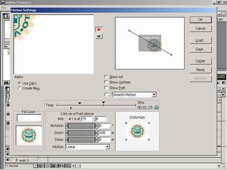The height and width of the screenshot is (170, 227).
Task: Pause the motion preview
Action: tap(99, 36)
